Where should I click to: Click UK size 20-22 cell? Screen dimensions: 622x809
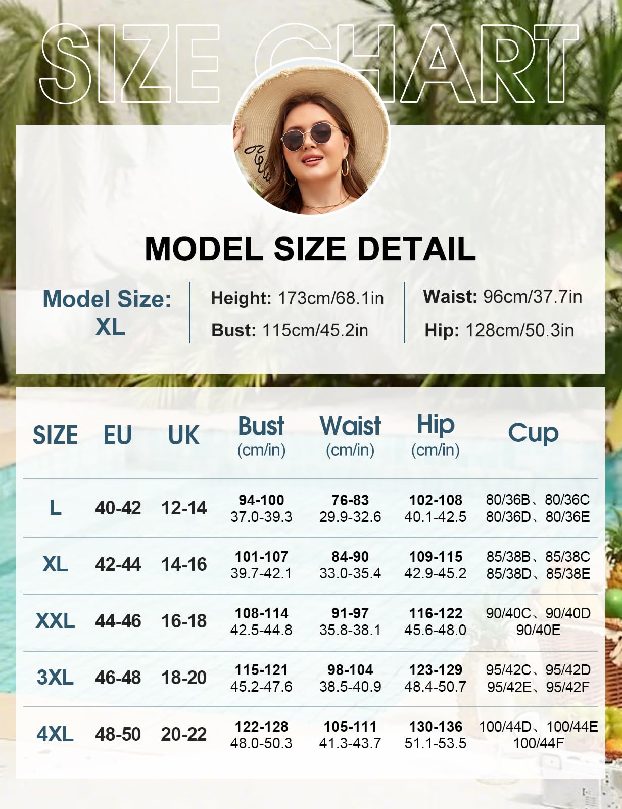tap(184, 734)
